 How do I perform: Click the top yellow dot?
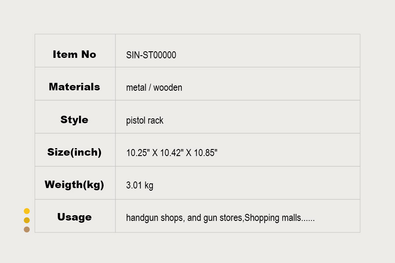point(27,211)
